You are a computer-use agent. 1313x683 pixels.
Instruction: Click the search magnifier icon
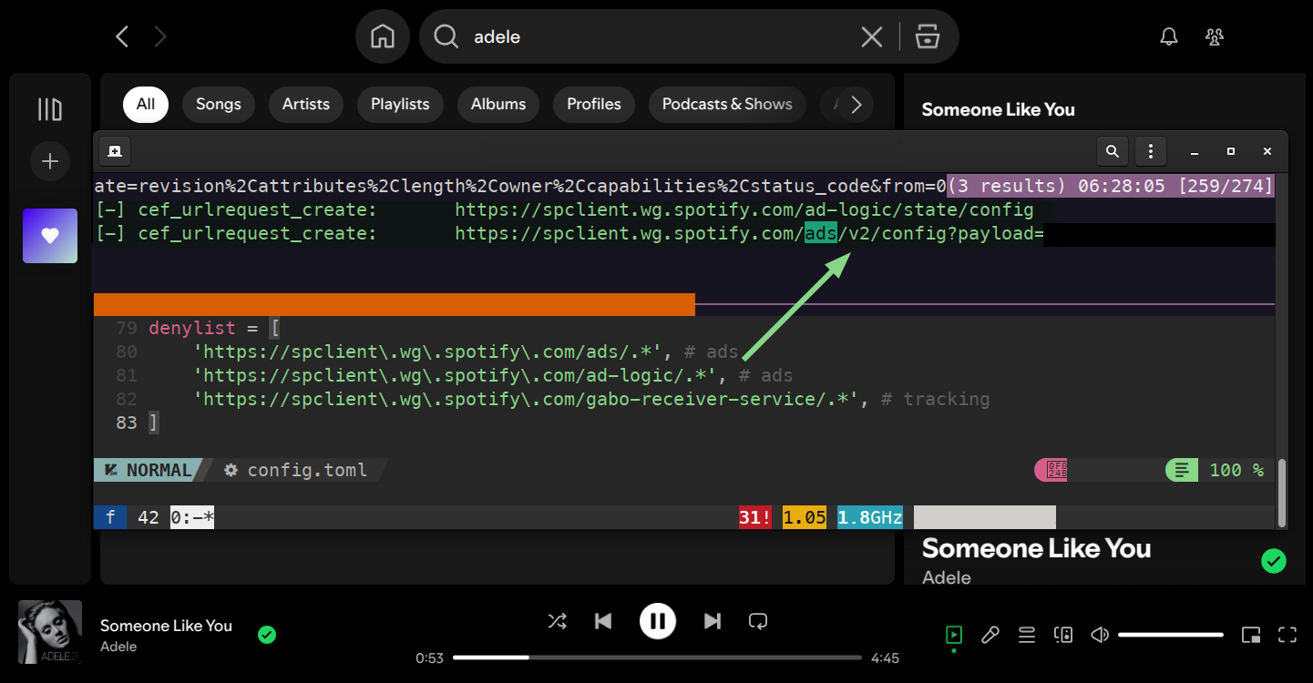point(446,36)
